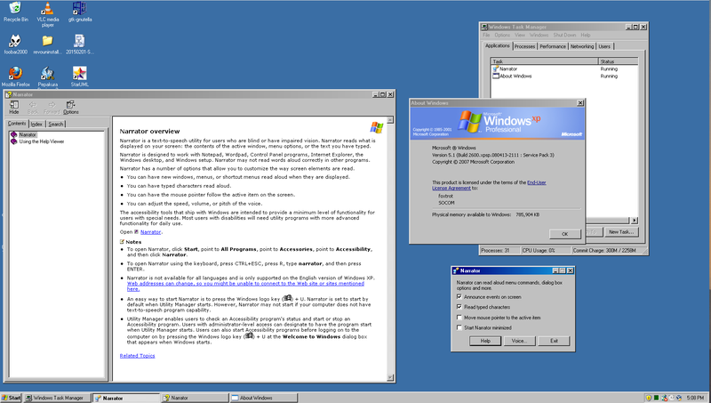Click the security shield tray icon

coord(649,398)
